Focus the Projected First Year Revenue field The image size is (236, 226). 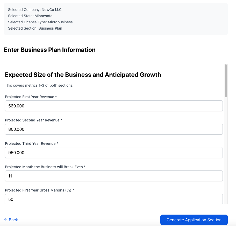(114, 106)
